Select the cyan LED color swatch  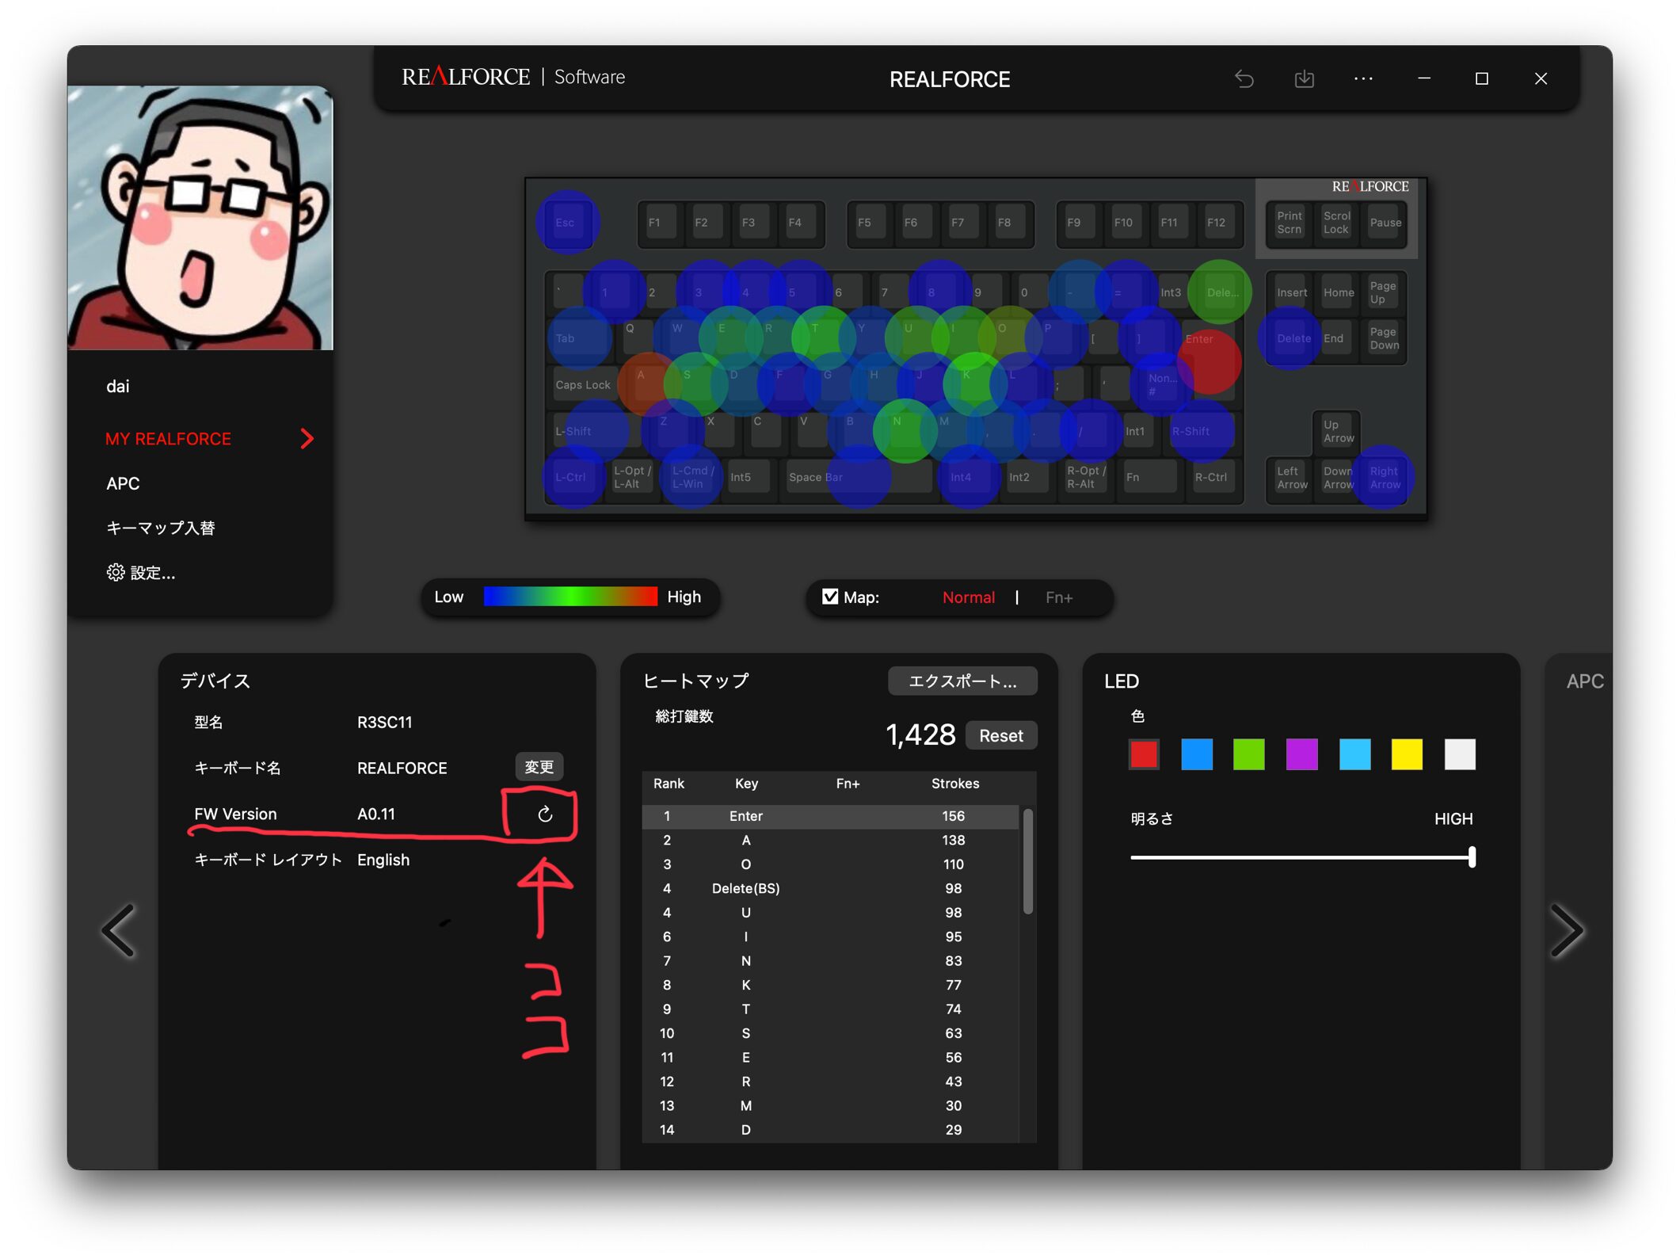[1354, 754]
